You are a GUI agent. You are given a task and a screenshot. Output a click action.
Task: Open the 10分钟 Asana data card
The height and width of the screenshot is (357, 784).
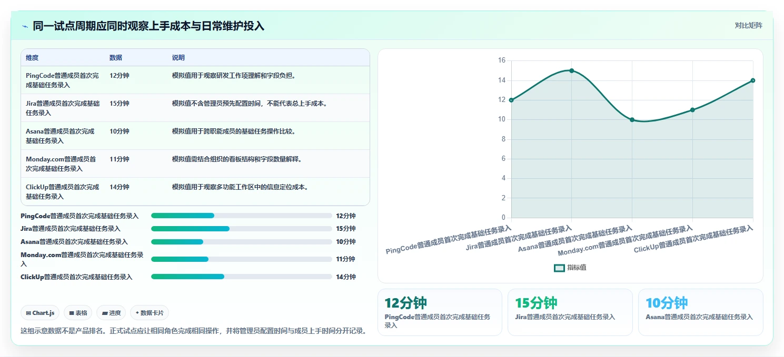pos(700,312)
